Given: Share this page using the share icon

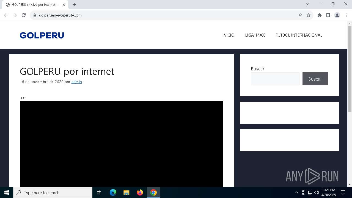Looking at the screenshot, I should point(300,15).
